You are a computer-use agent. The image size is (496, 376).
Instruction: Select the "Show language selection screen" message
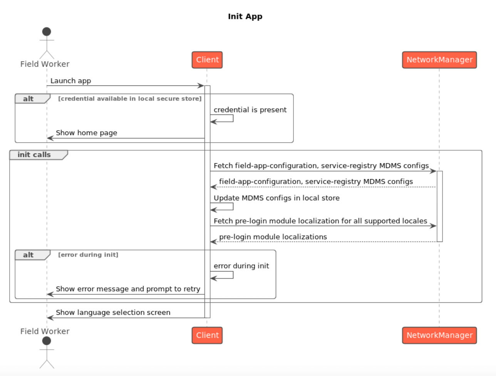coord(113,312)
